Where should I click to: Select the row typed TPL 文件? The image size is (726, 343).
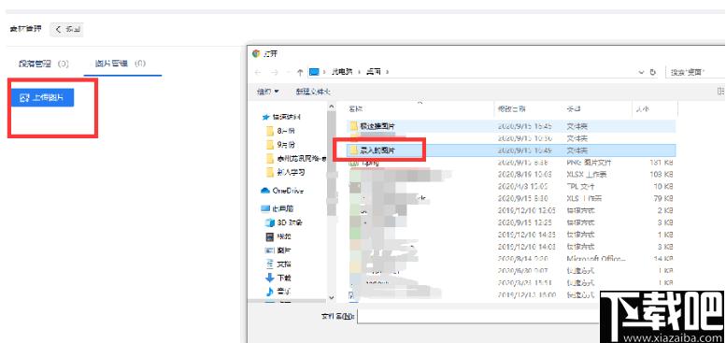512,187
